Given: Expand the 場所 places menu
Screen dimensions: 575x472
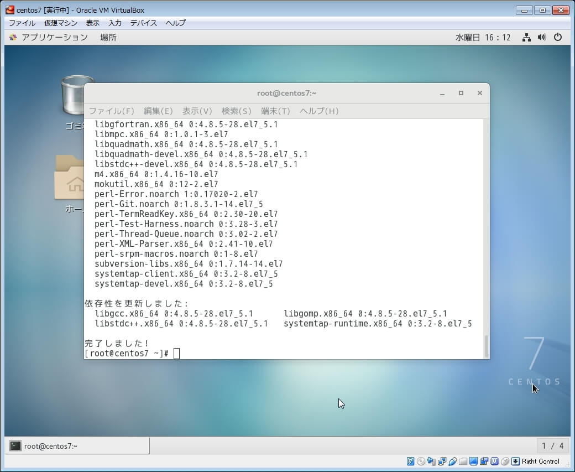Looking at the screenshot, I should (x=108, y=37).
